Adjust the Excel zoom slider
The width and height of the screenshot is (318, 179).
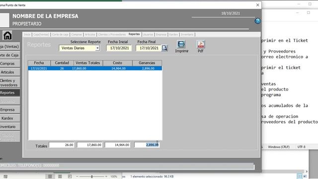point(92,177)
